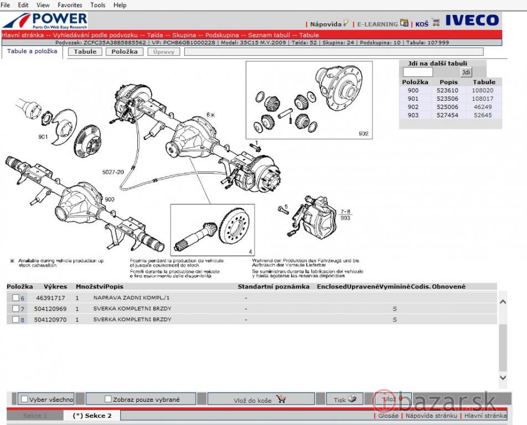Tick the checkbox for position 6
The image size is (527, 425).
coord(15,298)
